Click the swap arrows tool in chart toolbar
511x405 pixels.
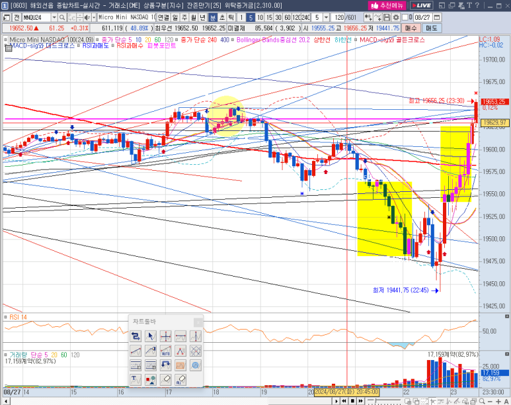(x=136, y=336)
